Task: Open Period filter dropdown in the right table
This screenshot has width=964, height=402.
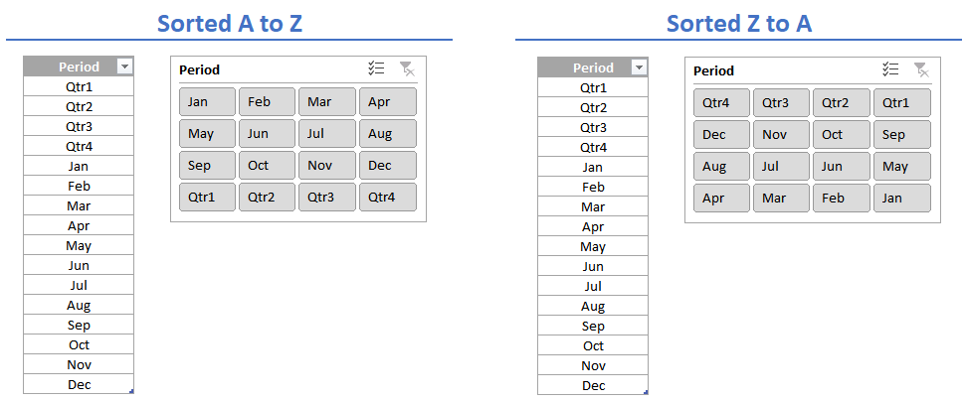Action: 640,67
